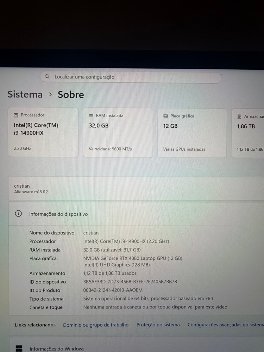264x352 pixels.
Task: Click the Links relacionados label
Action: click(x=35, y=325)
